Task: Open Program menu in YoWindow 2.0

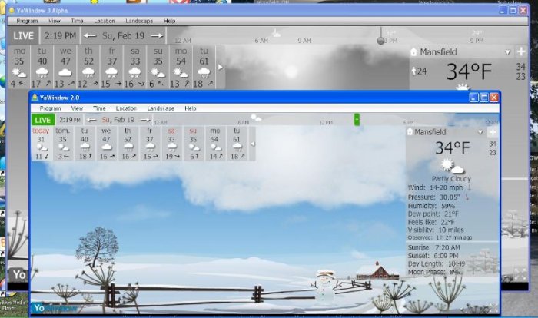Action: pyautogui.click(x=50, y=108)
